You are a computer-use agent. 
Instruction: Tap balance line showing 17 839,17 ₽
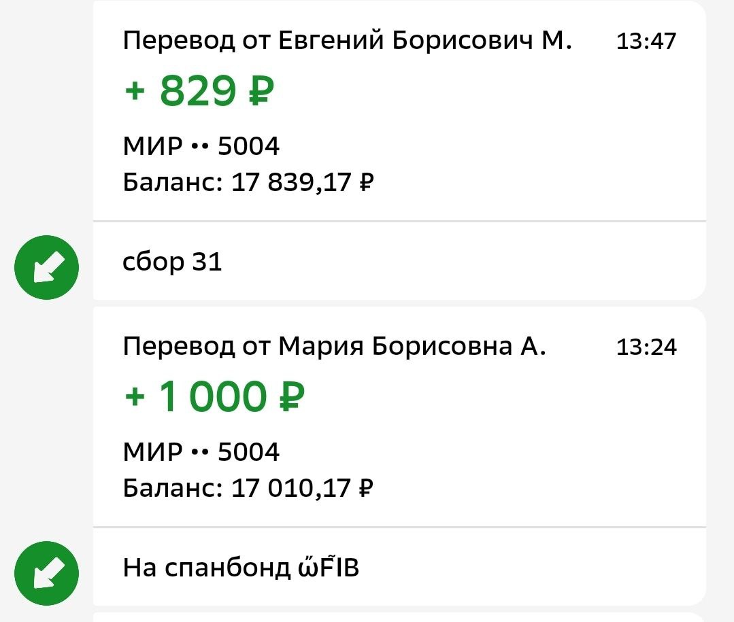248,182
